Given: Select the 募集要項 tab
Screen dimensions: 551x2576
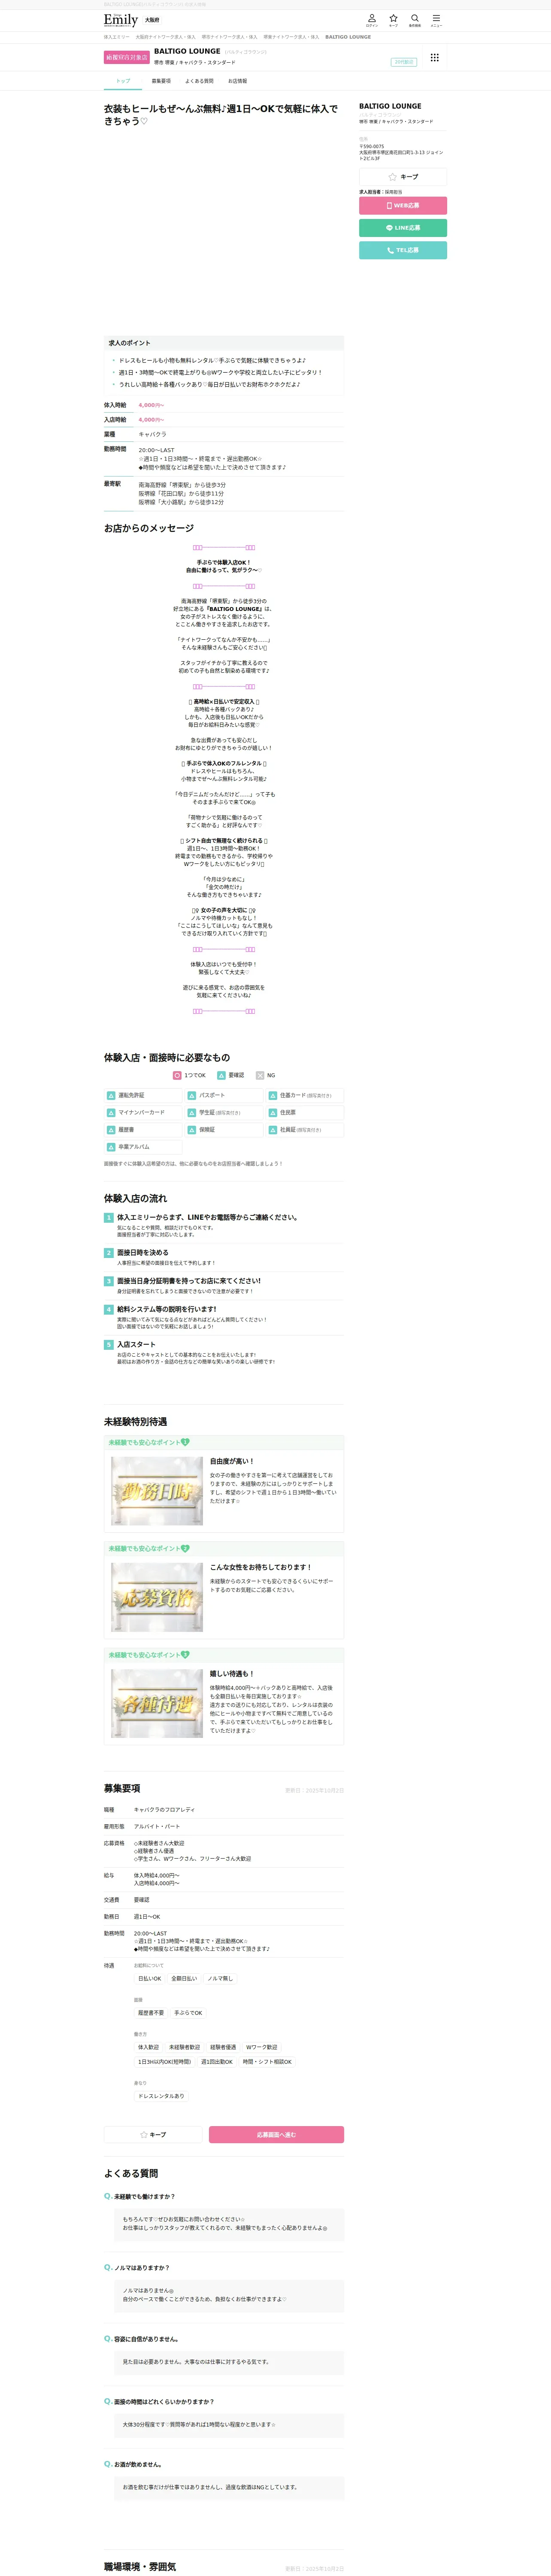Looking at the screenshot, I should click(x=161, y=81).
